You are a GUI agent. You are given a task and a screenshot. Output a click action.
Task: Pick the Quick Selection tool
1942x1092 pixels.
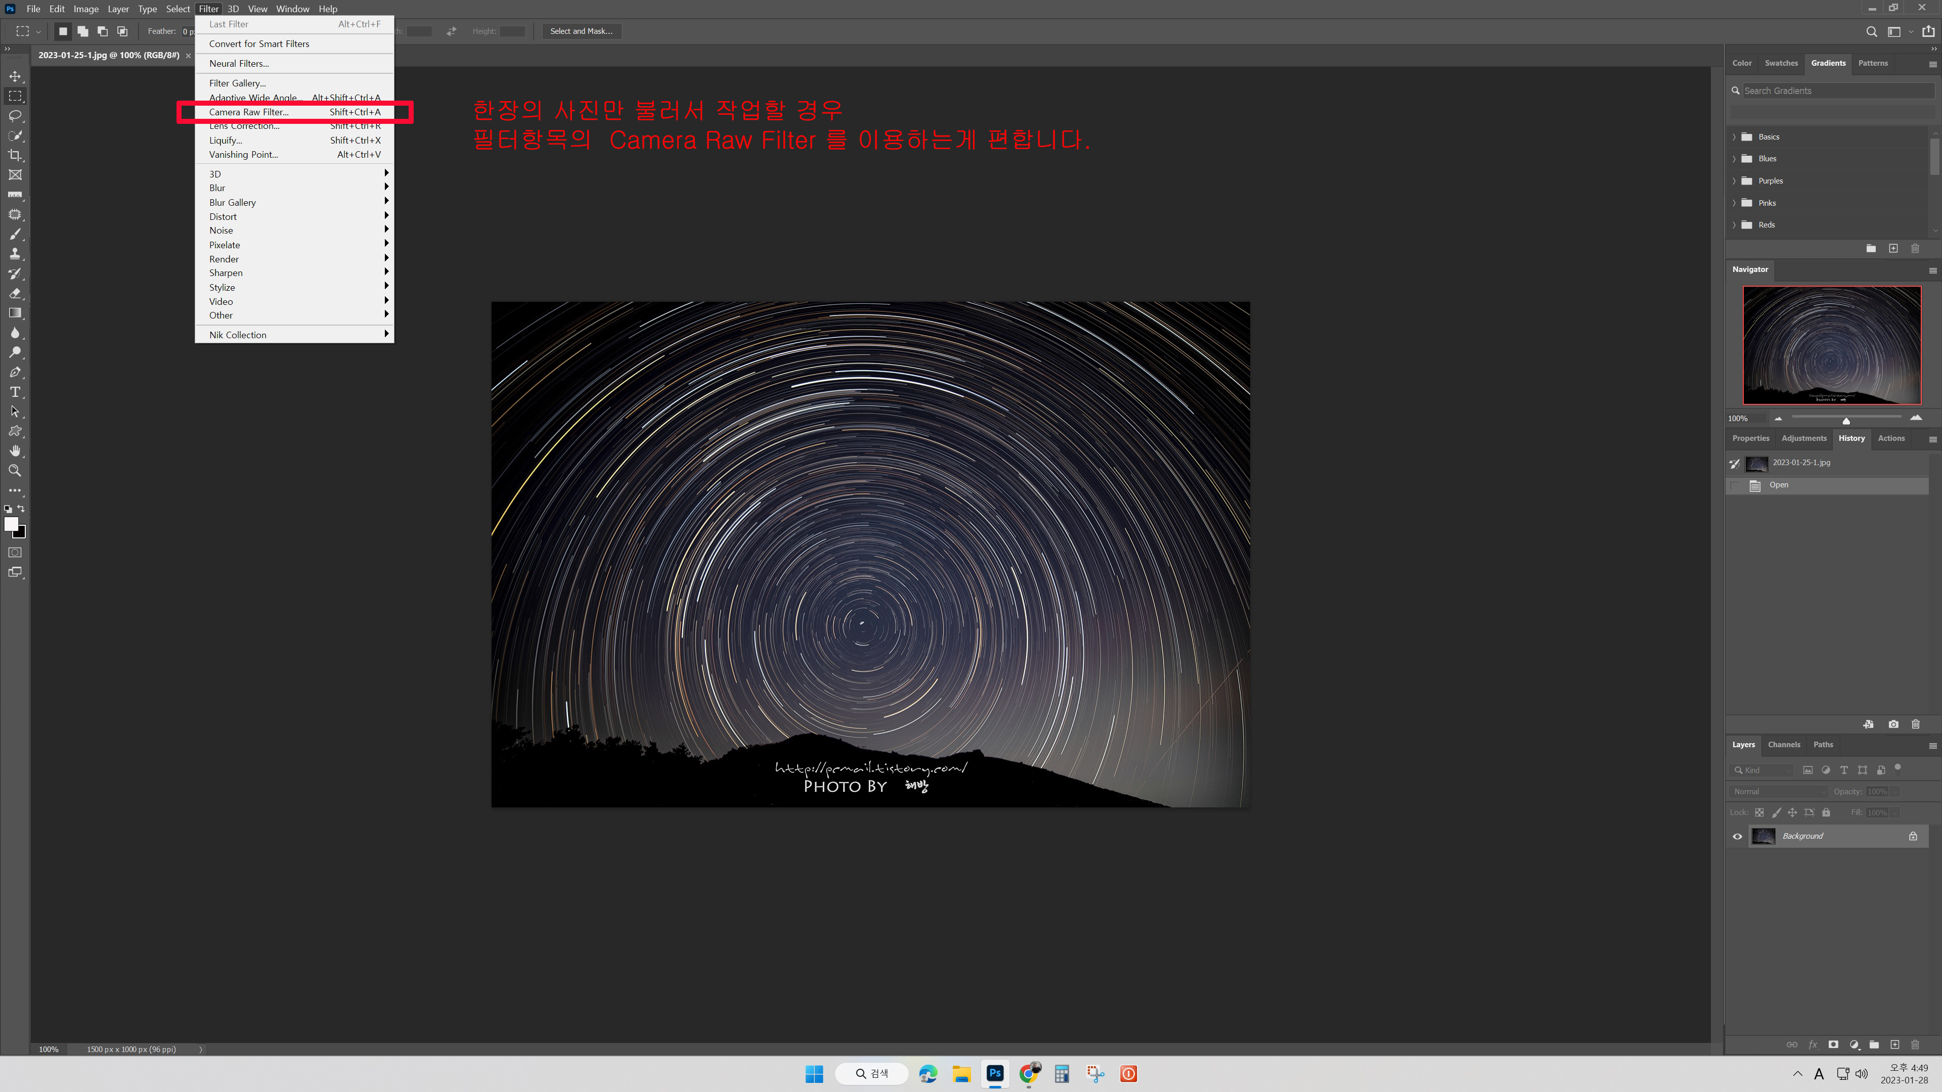tap(15, 135)
